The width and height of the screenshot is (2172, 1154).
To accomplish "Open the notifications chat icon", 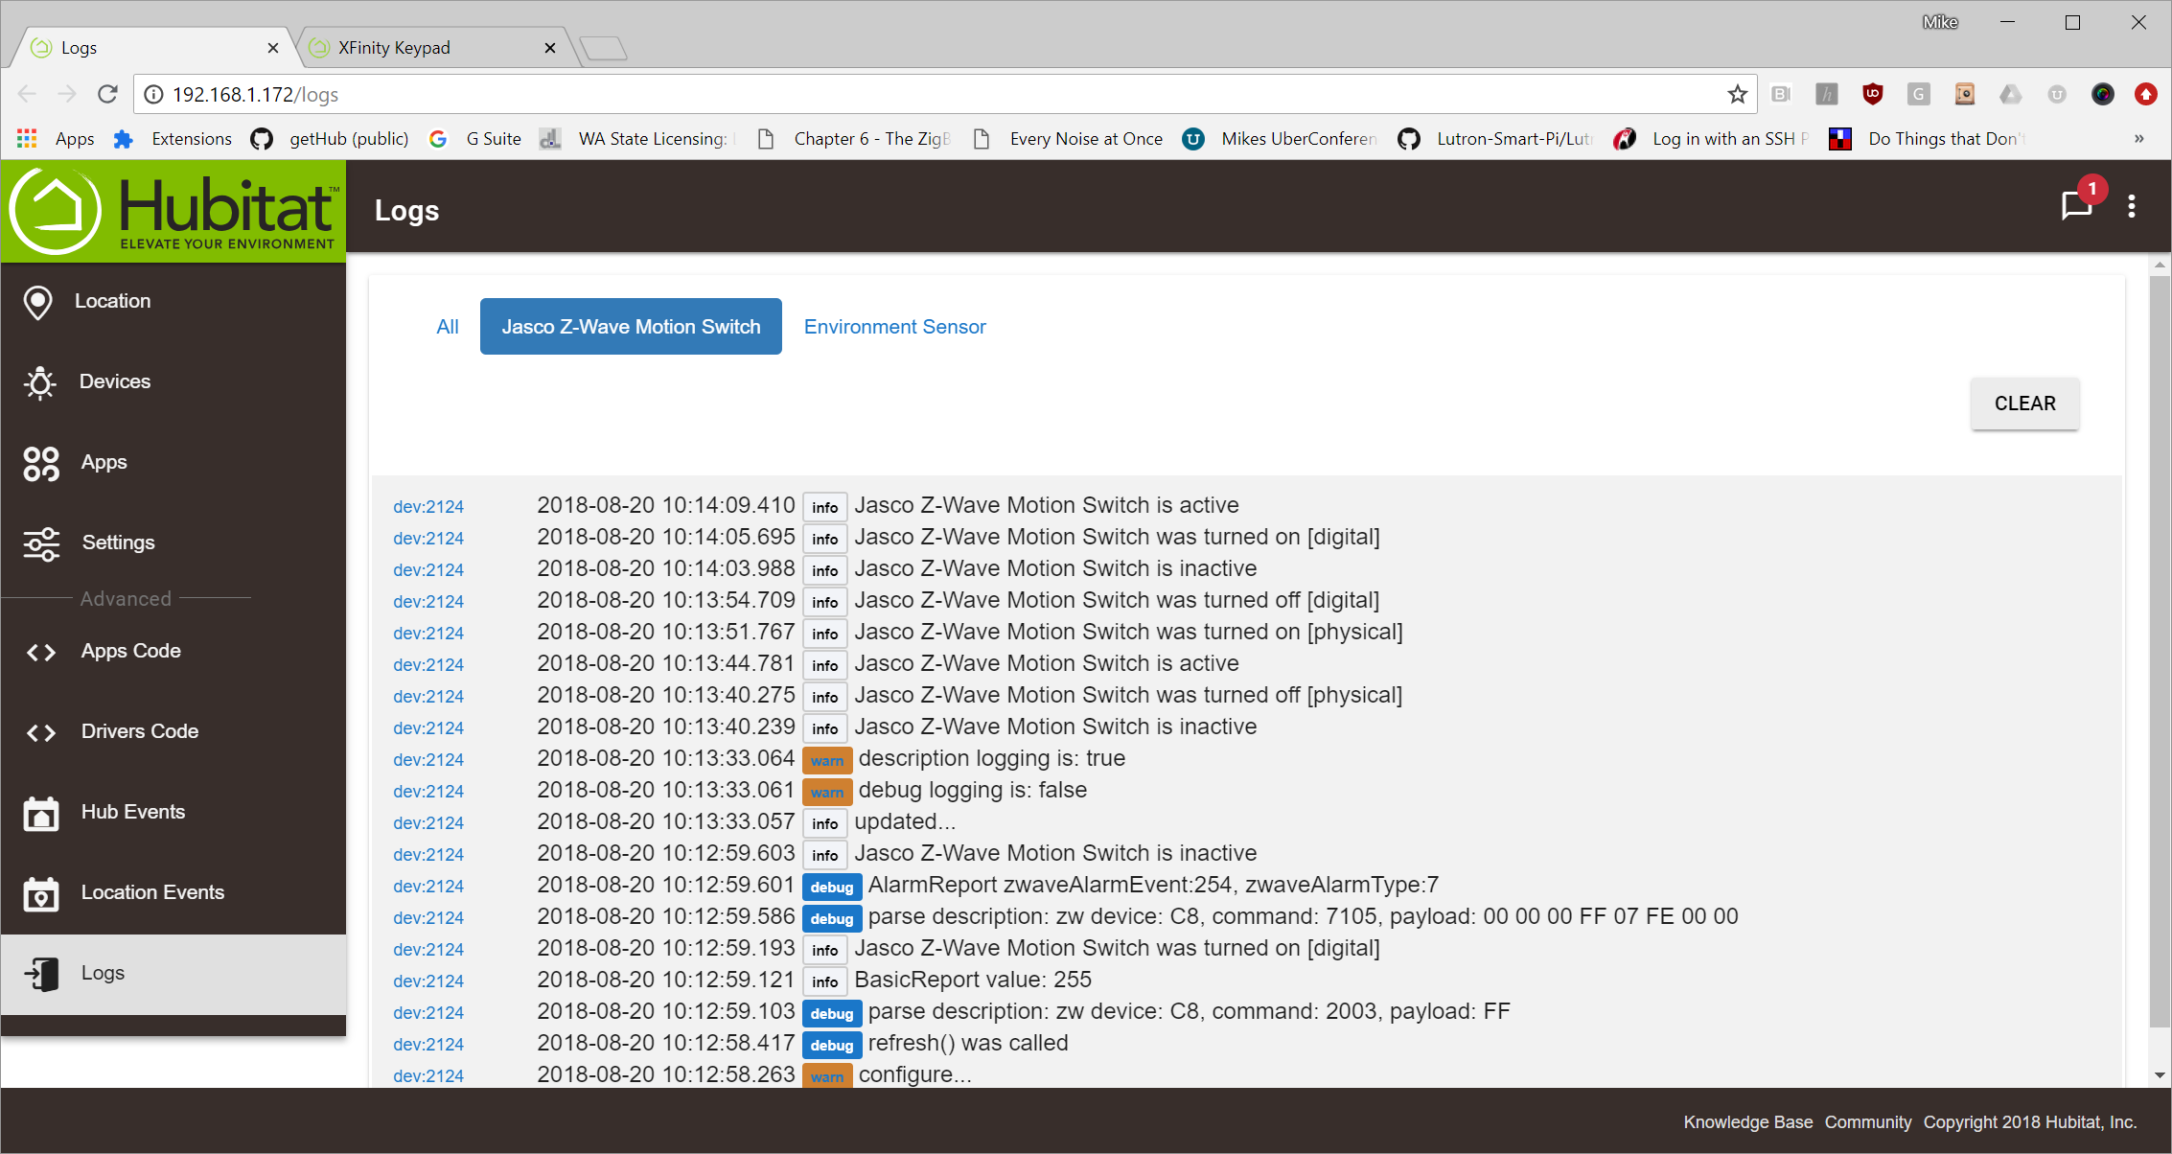I will 2077,205.
